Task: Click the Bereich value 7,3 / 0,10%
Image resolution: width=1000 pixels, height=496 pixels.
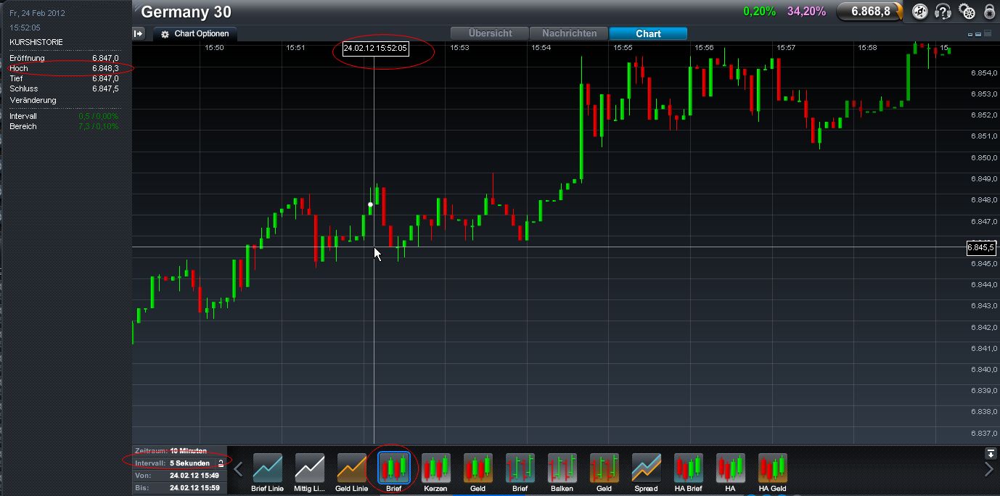Action: tap(98, 126)
